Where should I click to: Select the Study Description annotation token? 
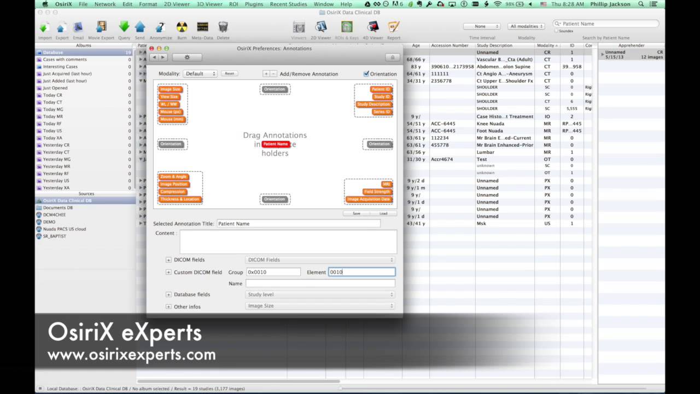374,104
